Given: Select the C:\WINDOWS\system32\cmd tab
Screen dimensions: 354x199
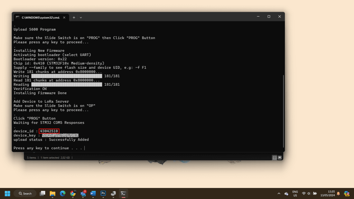Looking at the screenshot, I should tap(40, 17).
